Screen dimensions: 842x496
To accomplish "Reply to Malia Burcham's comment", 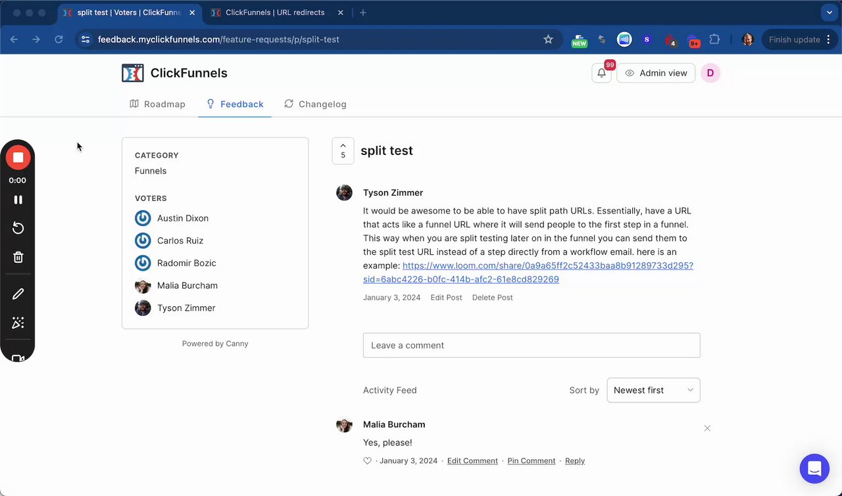I will click(575, 461).
